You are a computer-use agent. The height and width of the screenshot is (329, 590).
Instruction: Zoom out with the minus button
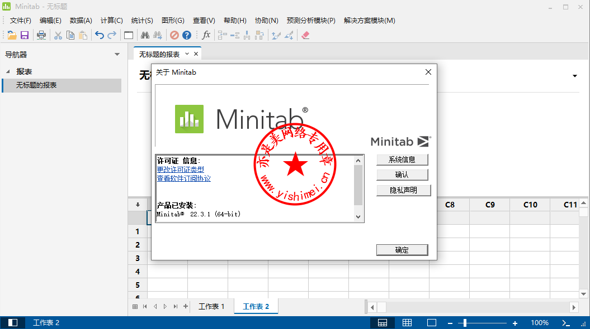coord(450,323)
